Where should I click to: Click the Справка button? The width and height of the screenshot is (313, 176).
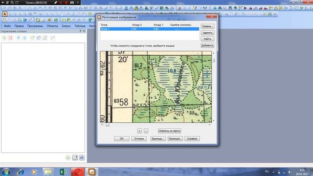point(192,139)
